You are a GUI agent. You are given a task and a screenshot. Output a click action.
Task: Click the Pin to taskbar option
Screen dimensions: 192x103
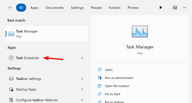(x=114, y=102)
